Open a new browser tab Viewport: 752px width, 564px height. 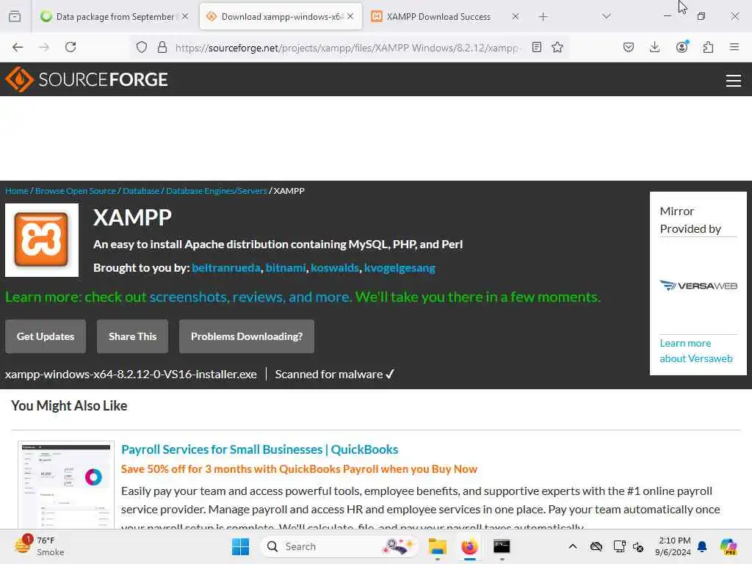(543, 17)
